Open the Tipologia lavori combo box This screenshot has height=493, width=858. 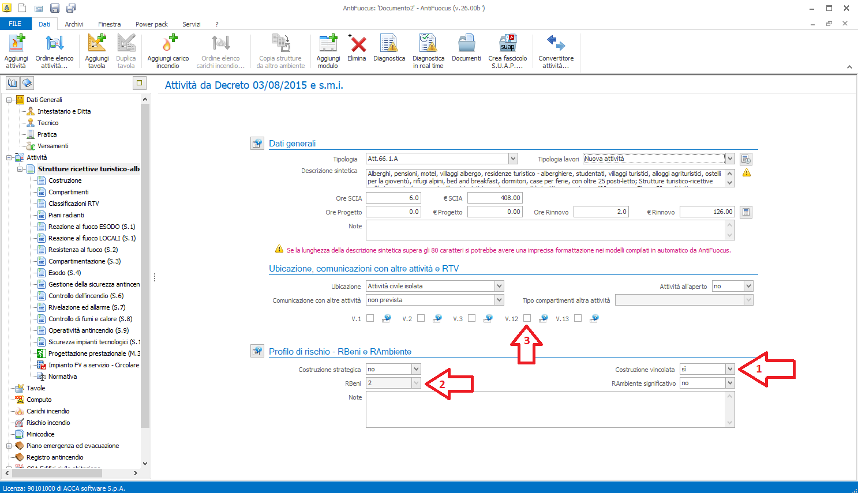tap(730, 159)
